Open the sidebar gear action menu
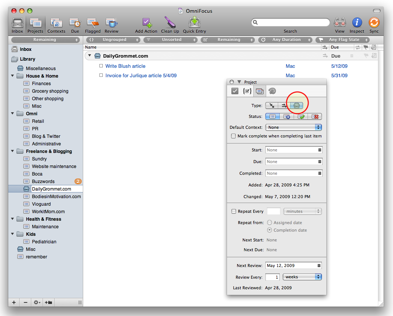This screenshot has width=393, height=316. pos(37,302)
